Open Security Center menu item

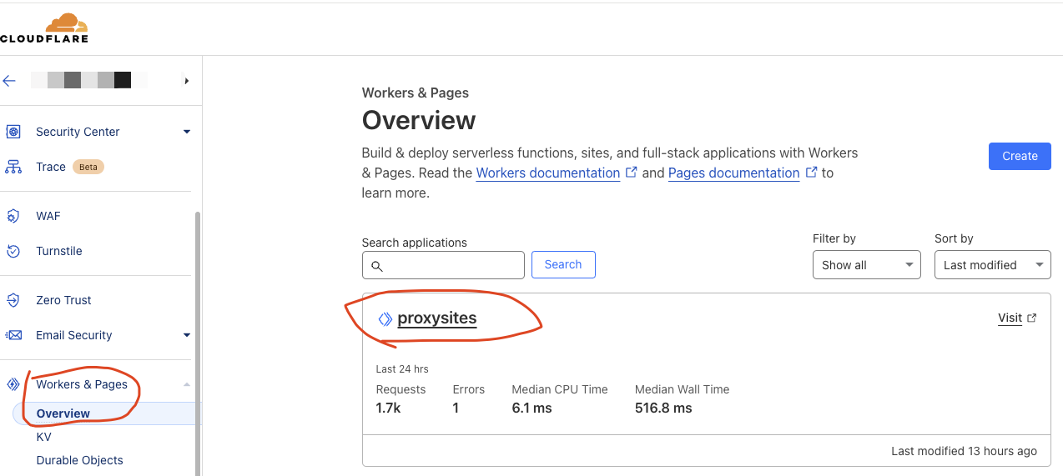(x=78, y=132)
